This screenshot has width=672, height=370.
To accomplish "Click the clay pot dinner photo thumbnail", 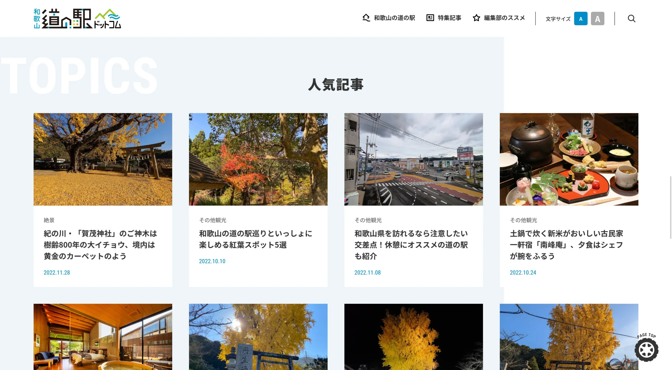I will pos(569,159).
